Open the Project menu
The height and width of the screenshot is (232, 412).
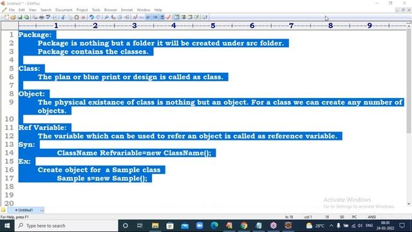click(82, 10)
